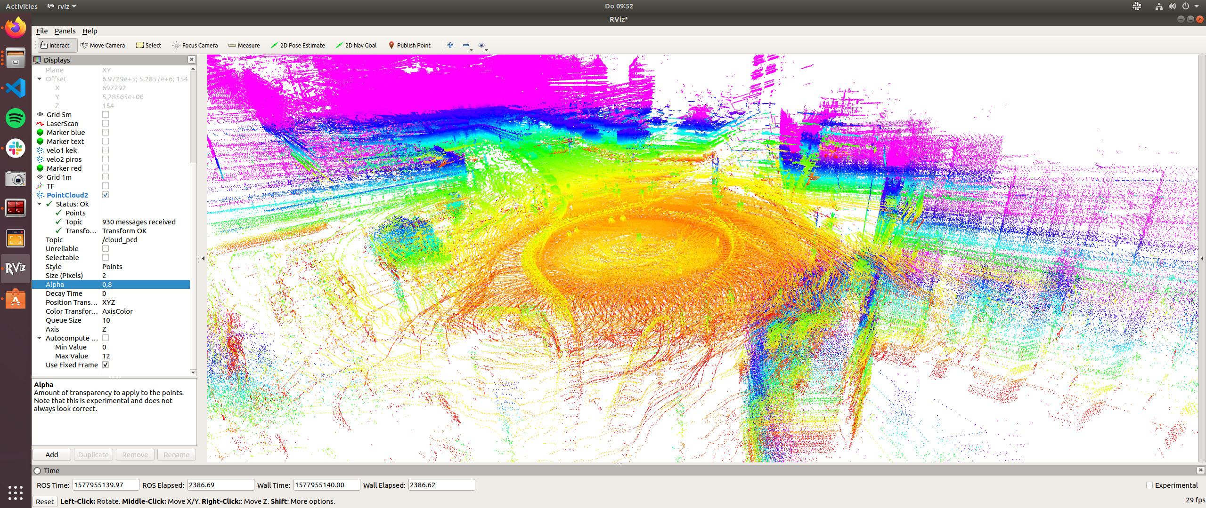Image resolution: width=1206 pixels, height=508 pixels.
Task: Toggle the Experimental checkbox
Action: 1149,485
